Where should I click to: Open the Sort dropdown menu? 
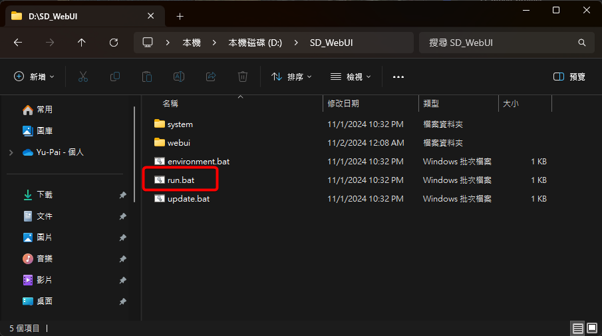tap(291, 77)
